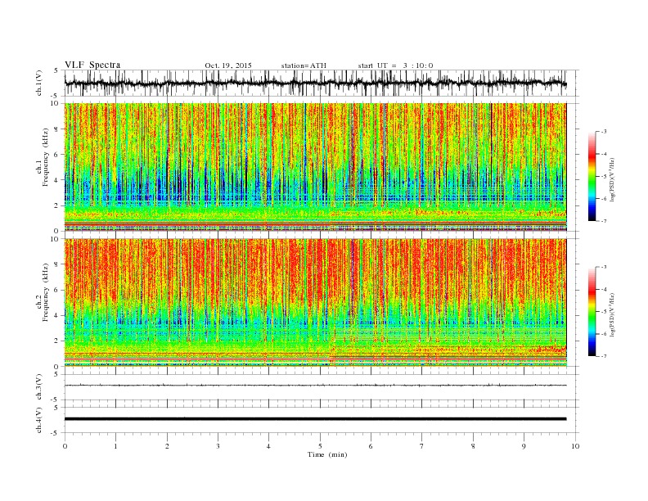Click the 'ch.1(V)' waveform axis label
The width and height of the screenshot is (648, 501).
[39, 84]
